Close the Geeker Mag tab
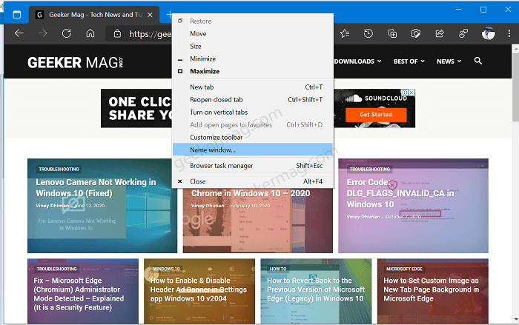The image size is (519, 325). coord(150,15)
